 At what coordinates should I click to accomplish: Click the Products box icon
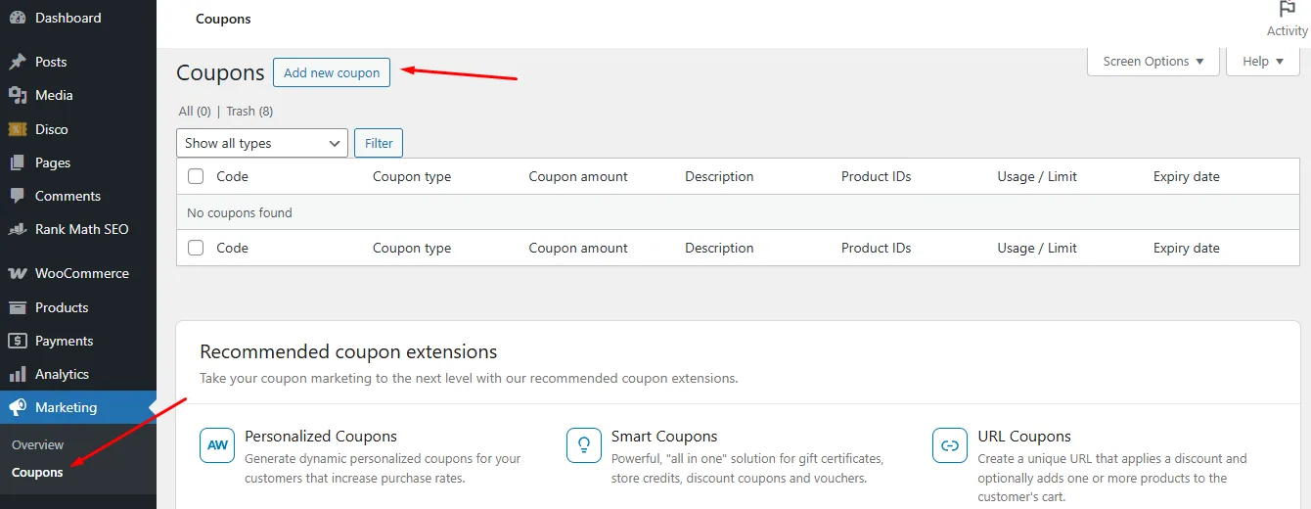[17, 307]
